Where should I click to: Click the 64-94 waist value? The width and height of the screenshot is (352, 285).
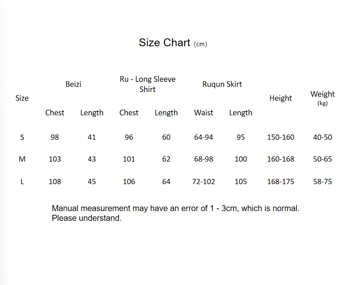[x=204, y=137]
